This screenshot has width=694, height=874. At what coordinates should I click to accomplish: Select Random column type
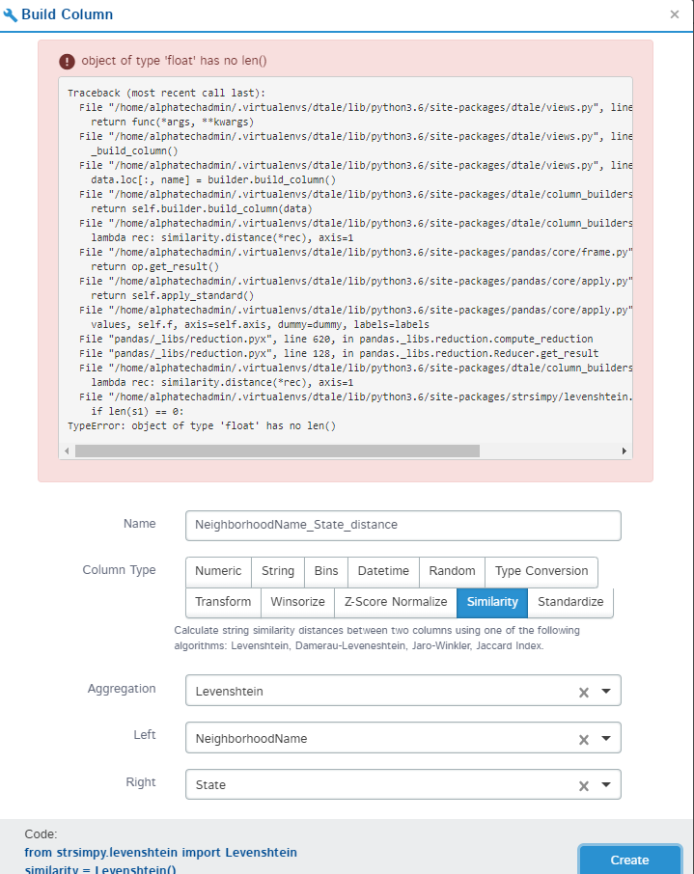click(x=452, y=571)
